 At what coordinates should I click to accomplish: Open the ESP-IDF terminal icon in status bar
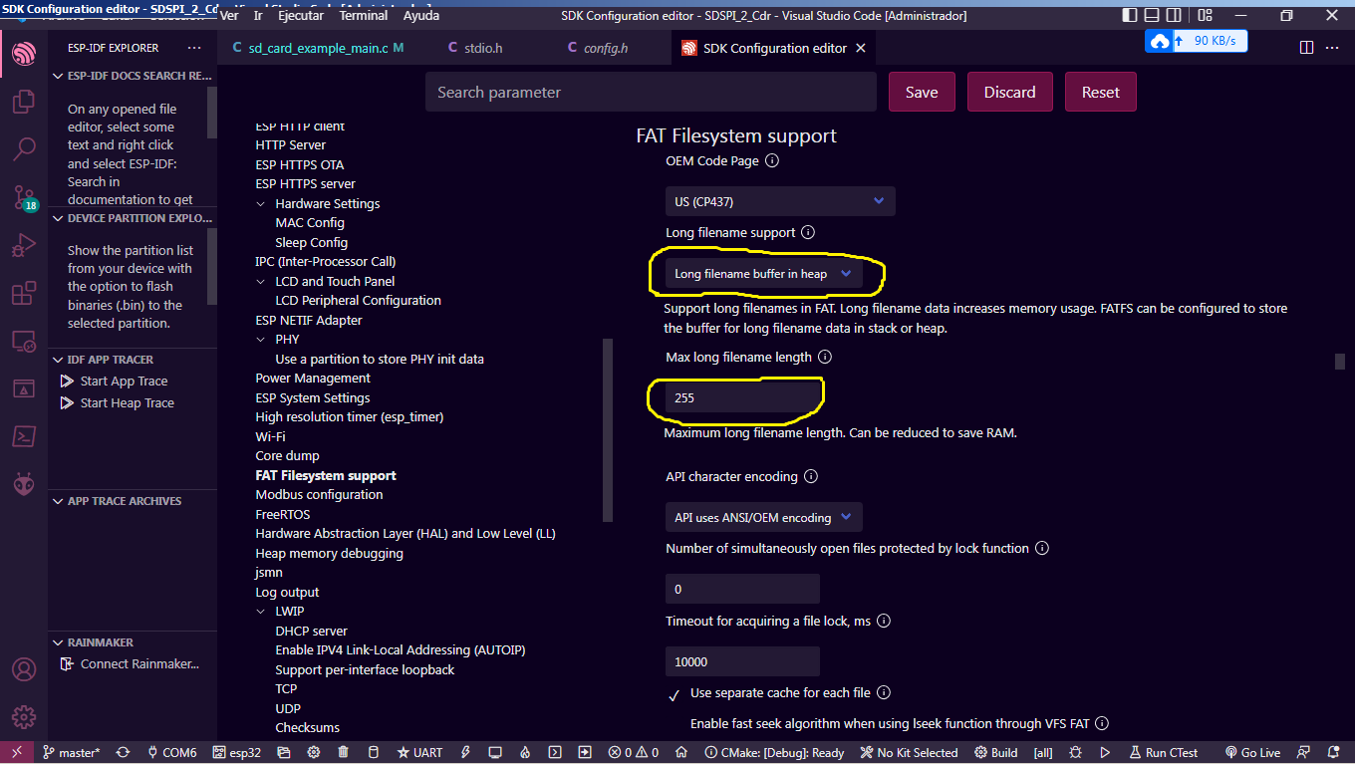(x=555, y=753)
